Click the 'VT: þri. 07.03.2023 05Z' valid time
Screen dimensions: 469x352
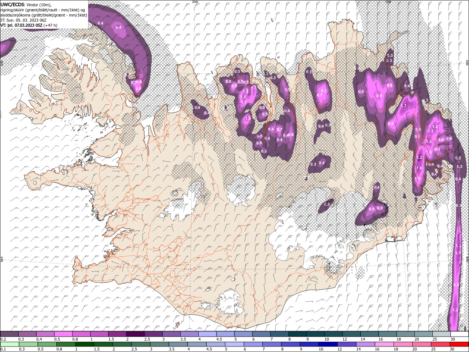tap(21, 25)
